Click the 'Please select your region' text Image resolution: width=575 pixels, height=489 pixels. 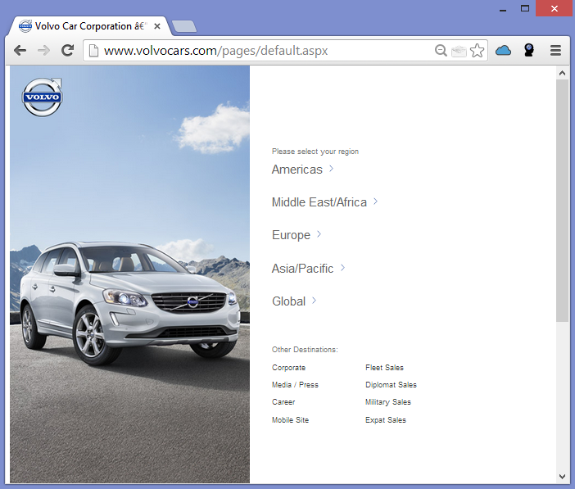315,152
